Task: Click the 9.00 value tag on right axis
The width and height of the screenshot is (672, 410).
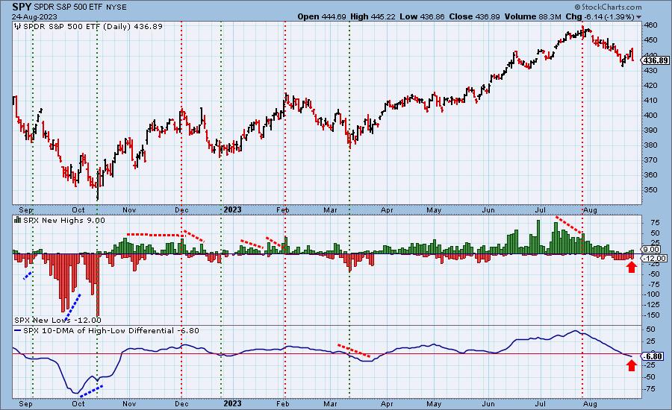Action: pos(651,250)
